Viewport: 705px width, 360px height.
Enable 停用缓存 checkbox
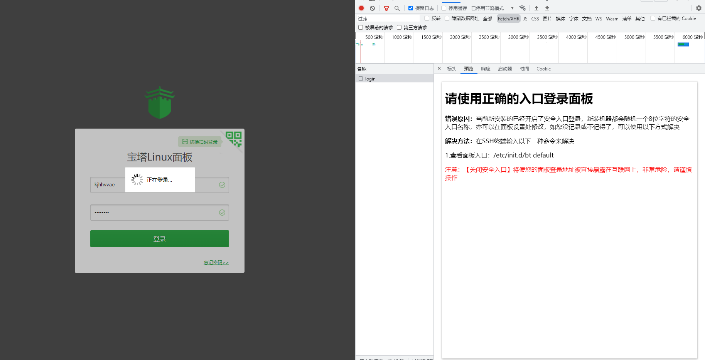[444, 8]
